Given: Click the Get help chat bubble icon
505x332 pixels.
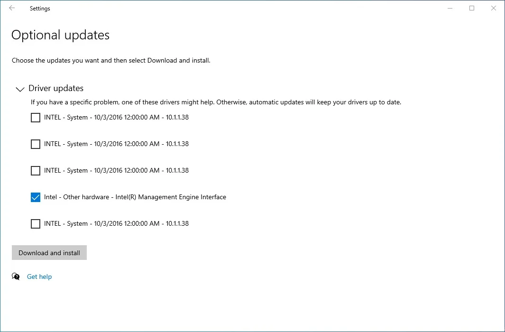Looking at the screenshot, I should [16, 277].
